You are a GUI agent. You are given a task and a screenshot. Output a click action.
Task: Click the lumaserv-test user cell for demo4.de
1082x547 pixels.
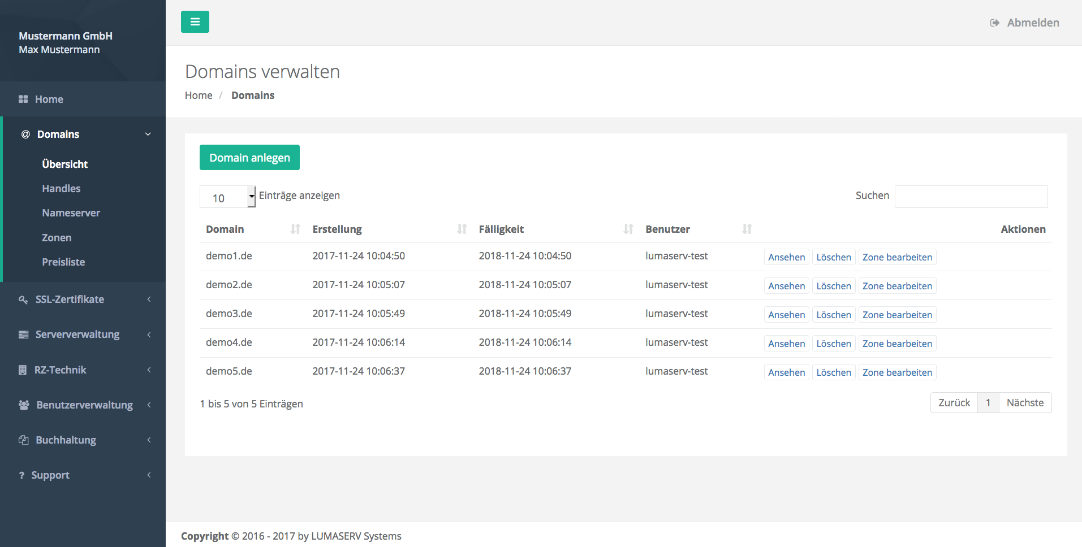pyautogui.click(x=676, y=342)
